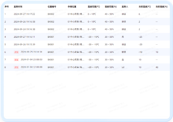Image resolution: width=173 pixels, height=122 pixels.
Task: Click the 湿度范围(%) column header
Action: click(x=111, y=7)
